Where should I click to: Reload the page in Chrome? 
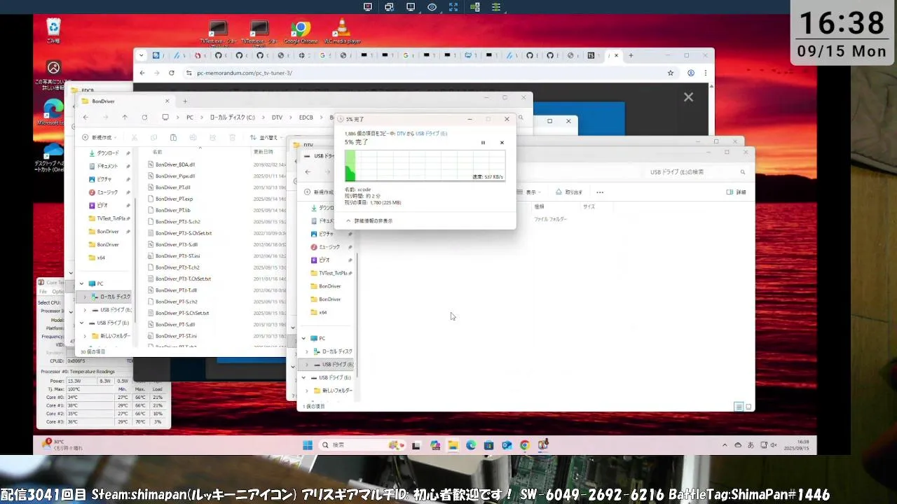point(172,73)
